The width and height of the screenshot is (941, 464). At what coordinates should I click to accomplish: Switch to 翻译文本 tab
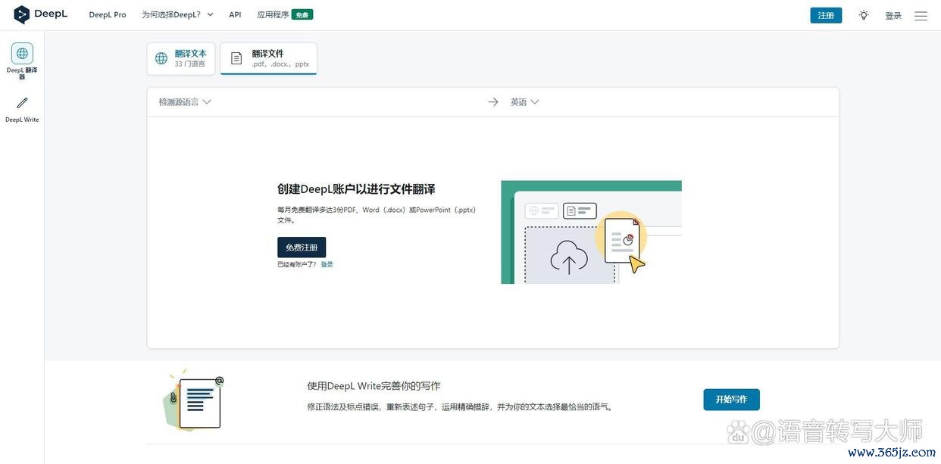click(181, 58)
